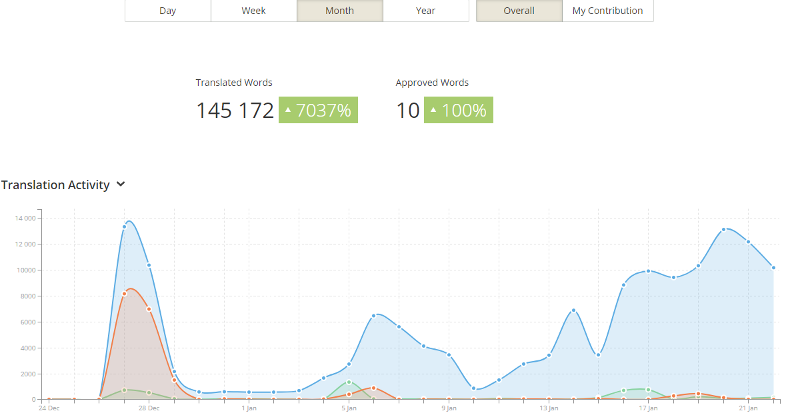Select the Month period tab

339,11
